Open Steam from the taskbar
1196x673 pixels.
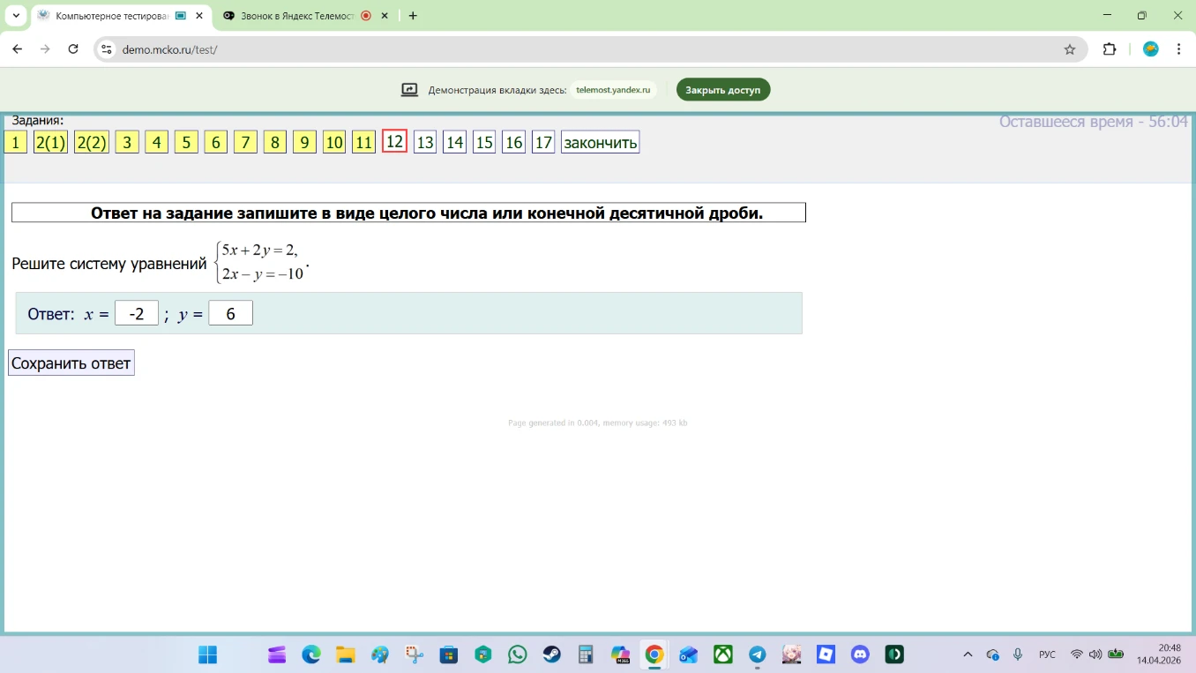pos(552,654)
